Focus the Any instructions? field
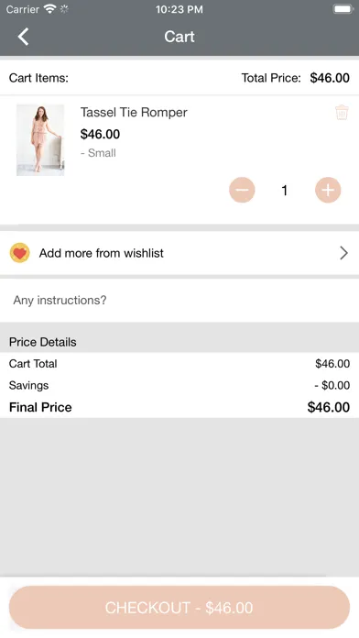Image resolution: width=359 pixels, height=638 pixels. 179,301
